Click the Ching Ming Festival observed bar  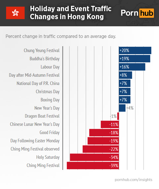pyautogui.click(x=101, y=149)
